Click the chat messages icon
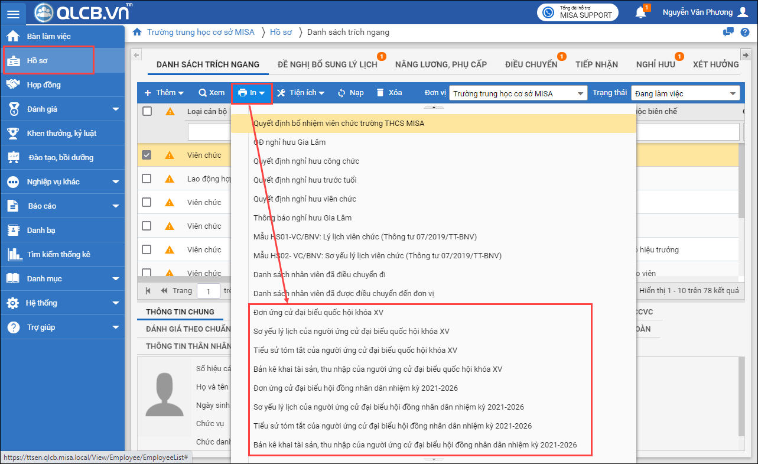Image resolution: width=758 pixels, height=464 pixels. tap(728, 32)
